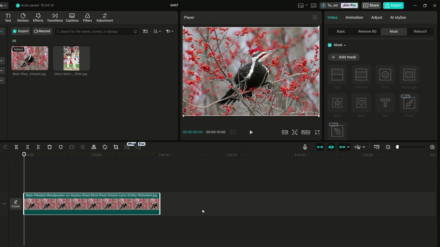Select the Split mask shape
This screenshot has height=247, width=440.
tap(337, 77)
